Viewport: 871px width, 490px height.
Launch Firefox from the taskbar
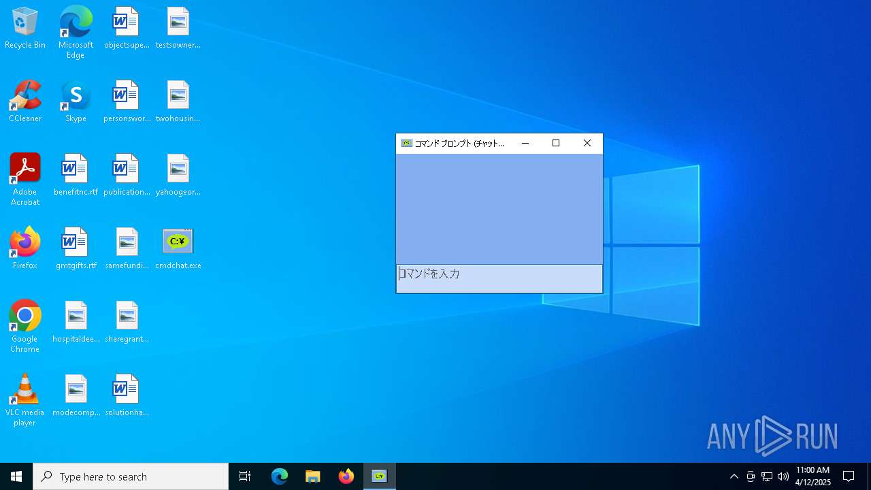(346, 476)
